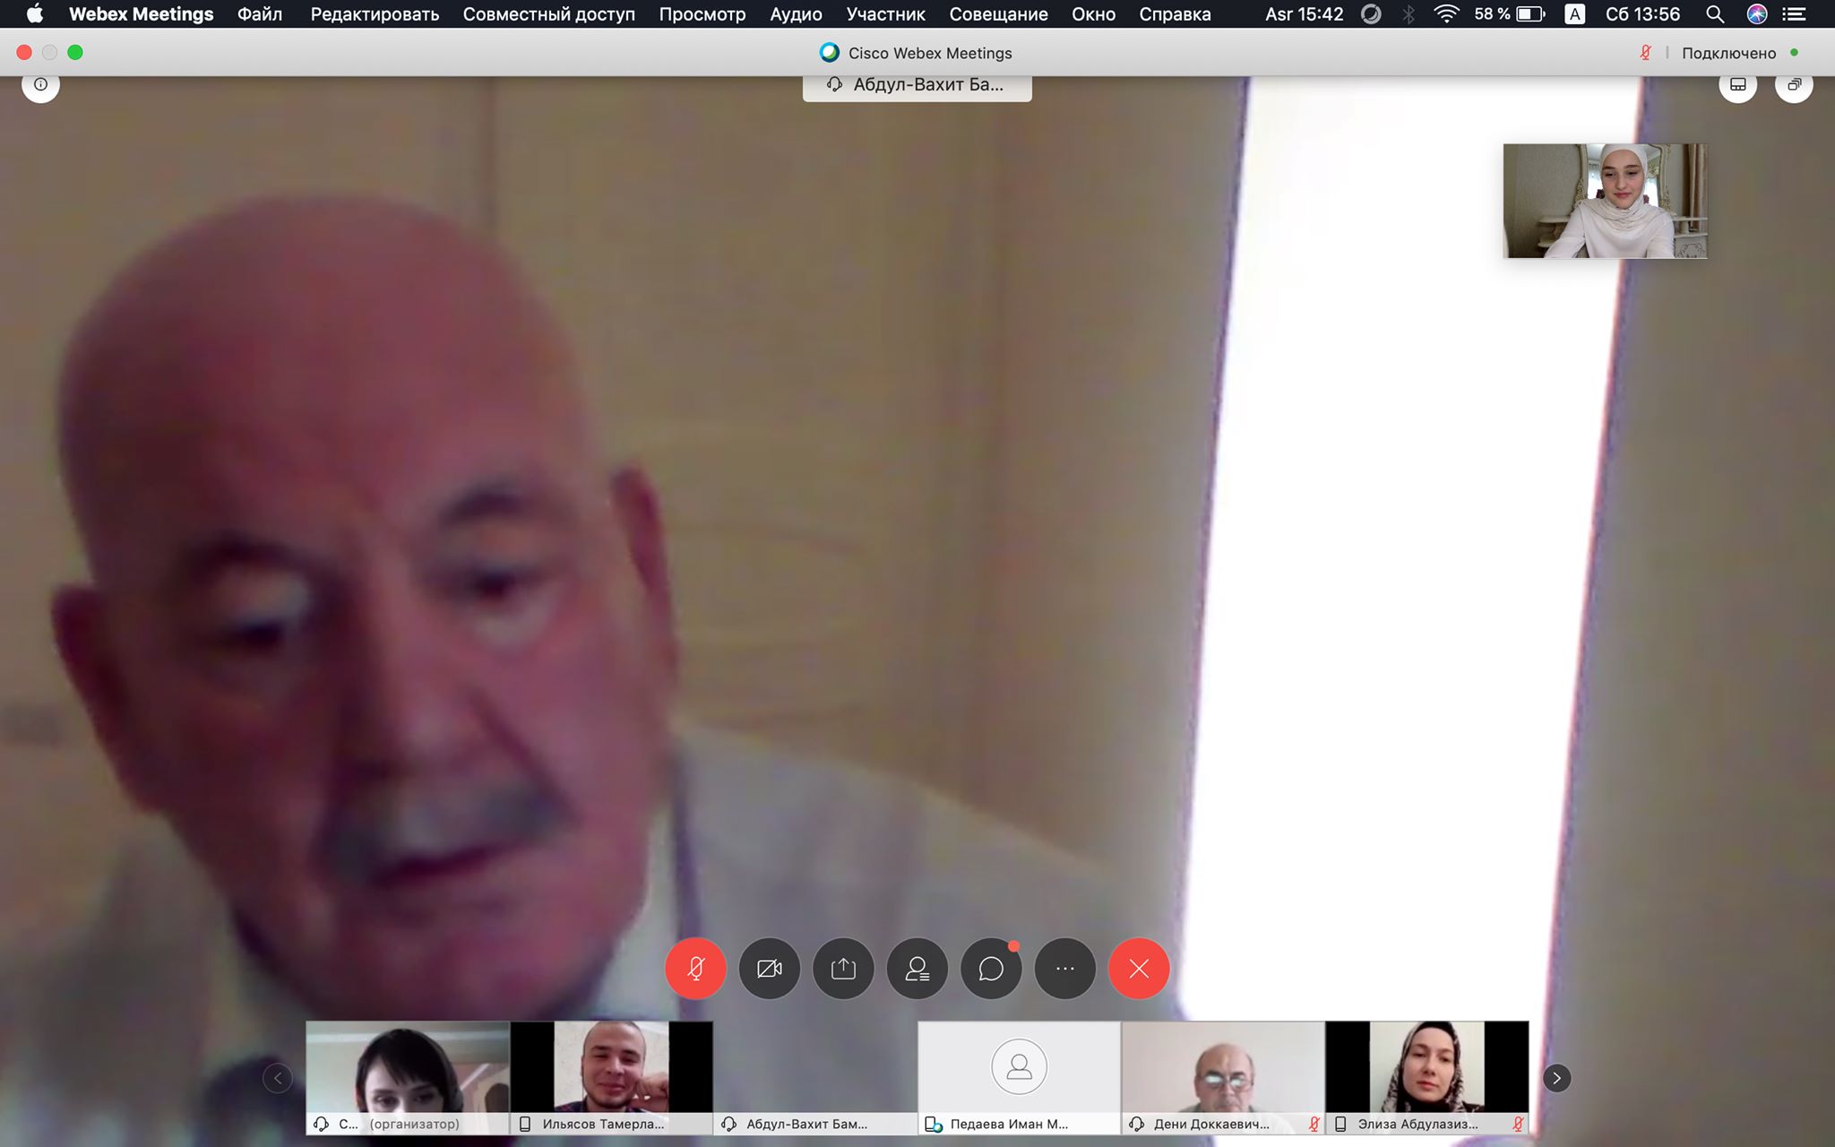
Task: Leave meeting with red X button
Action: click(x=1139, y=969)
